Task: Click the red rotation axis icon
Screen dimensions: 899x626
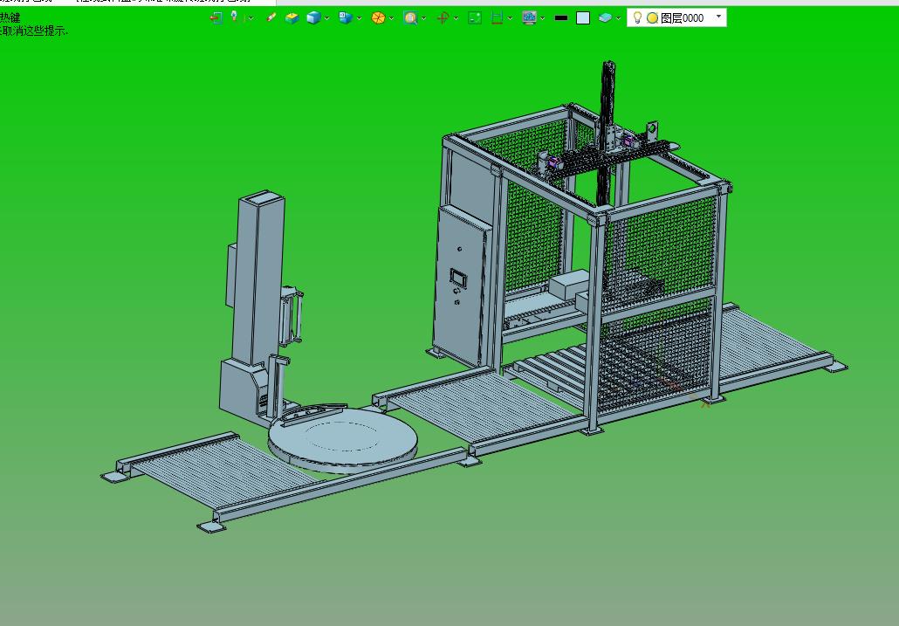Action: point(442,17)
